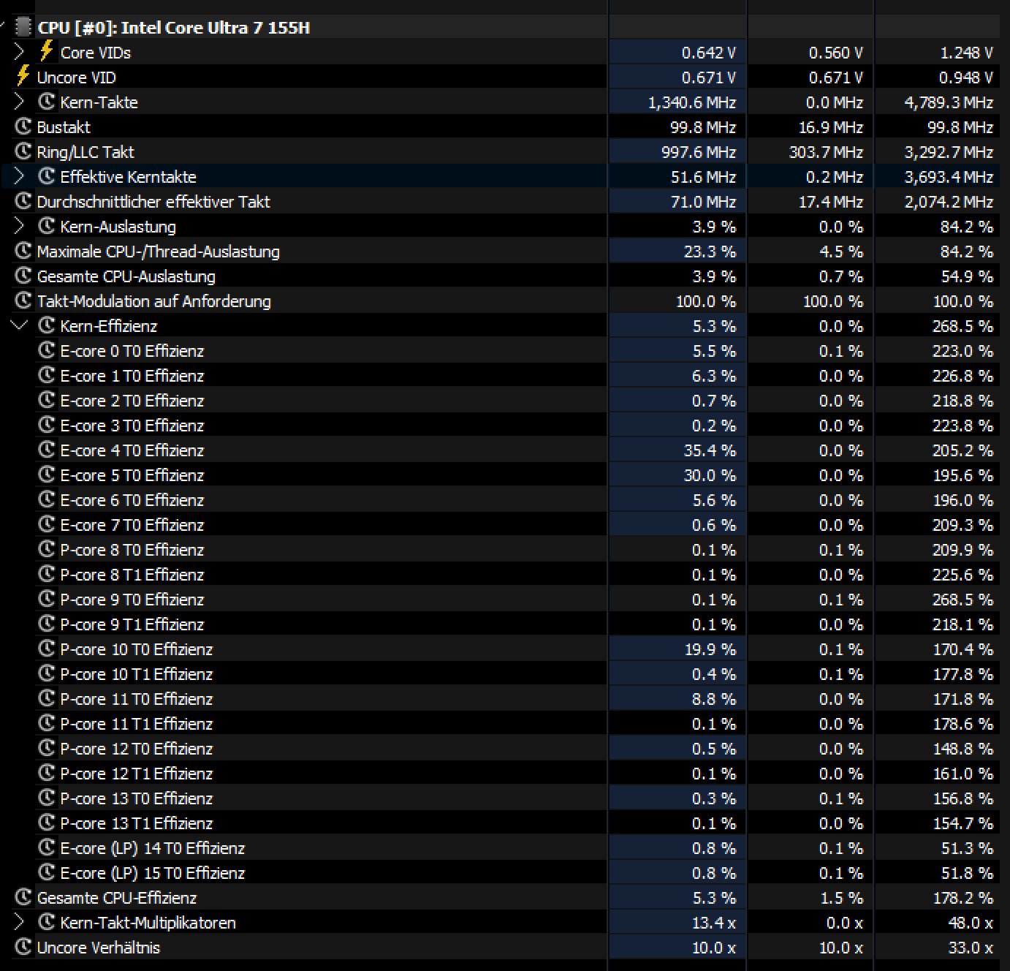Click the clock icon beside Kern-Takte

[x=46, y=102]
